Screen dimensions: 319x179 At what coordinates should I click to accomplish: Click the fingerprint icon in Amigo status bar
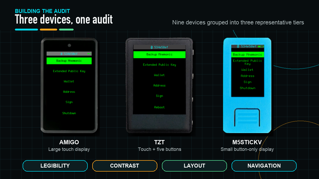(x=61, y=54)
